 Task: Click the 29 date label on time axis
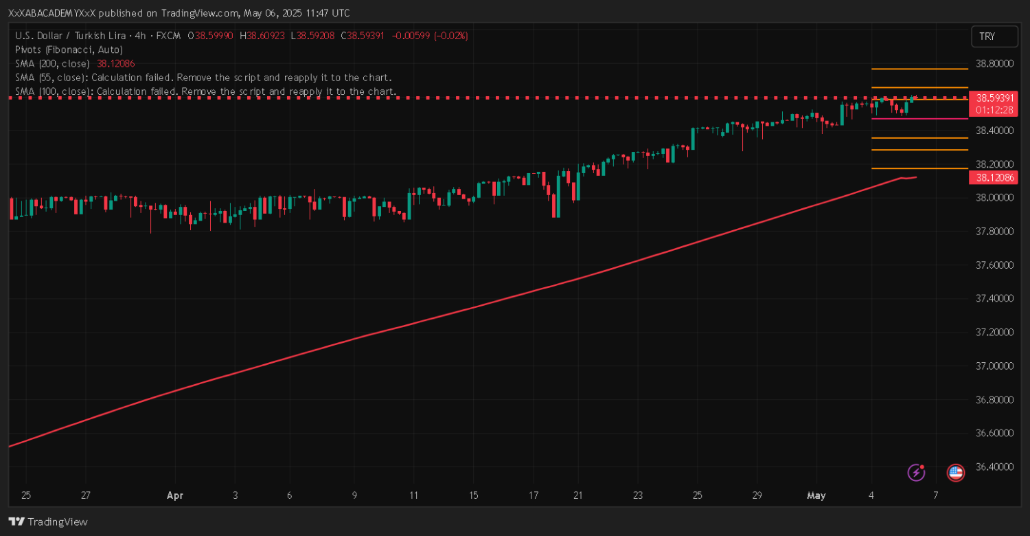(x=757, y=495)
